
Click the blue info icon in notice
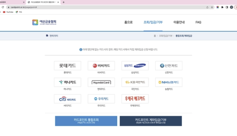81,49
